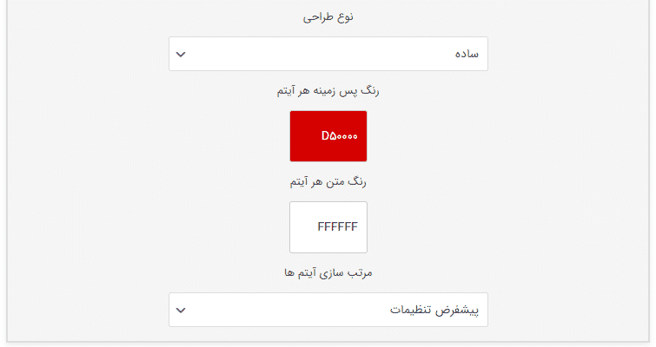Click the white FFFFFF text color swatch

328,227
